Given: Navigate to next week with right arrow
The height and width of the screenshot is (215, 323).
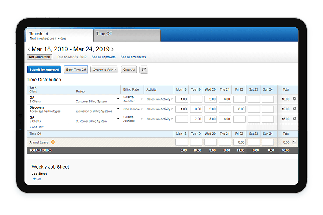Looking at the screenshot, I should point(113,49).
